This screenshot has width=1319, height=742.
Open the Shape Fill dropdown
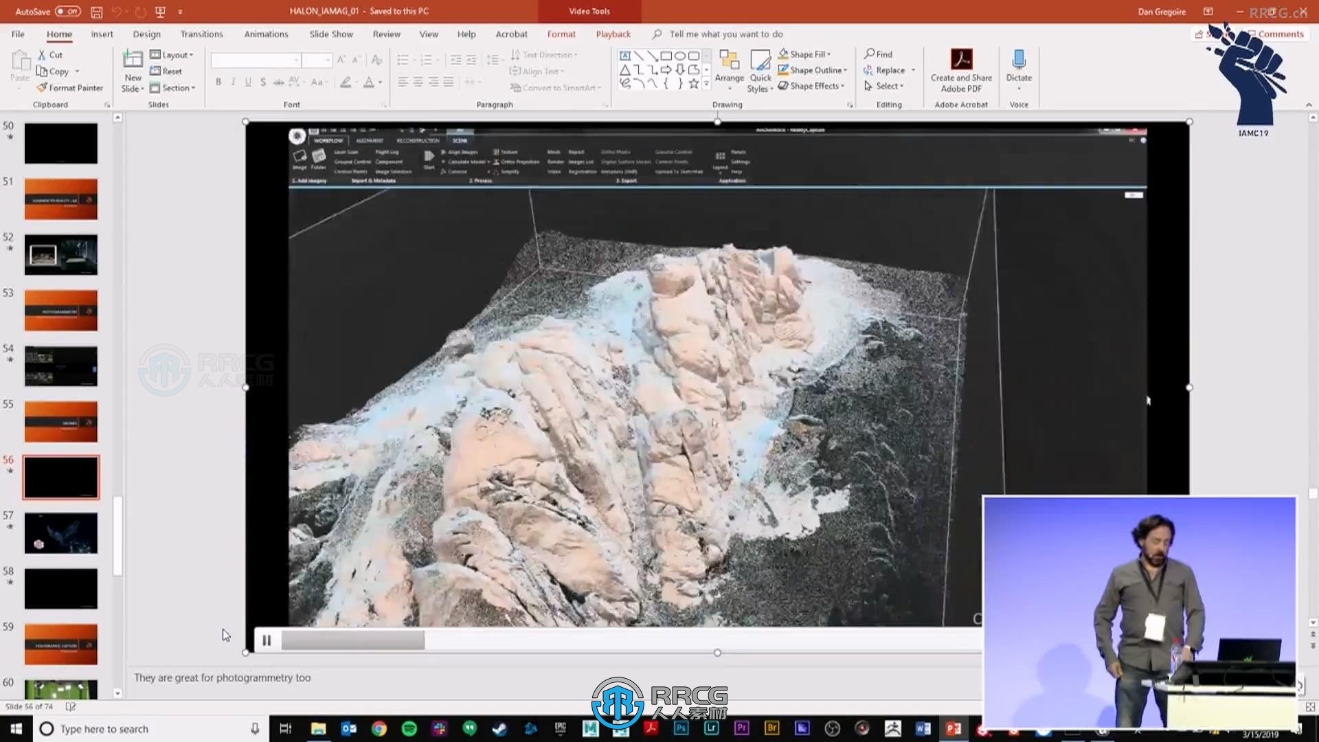point(804,54)
